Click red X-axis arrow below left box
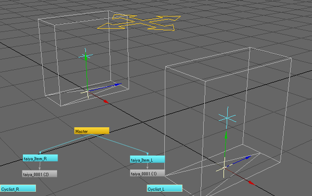 (x=106, y=102)
